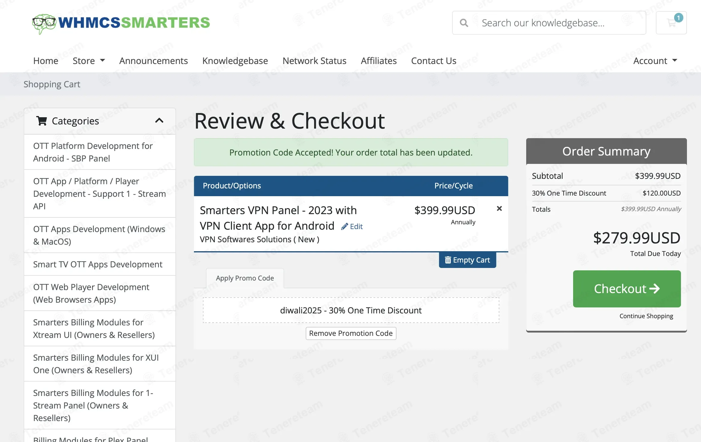Open OTT App / Platform / Player Development category
701x442 pixels.
100,194
